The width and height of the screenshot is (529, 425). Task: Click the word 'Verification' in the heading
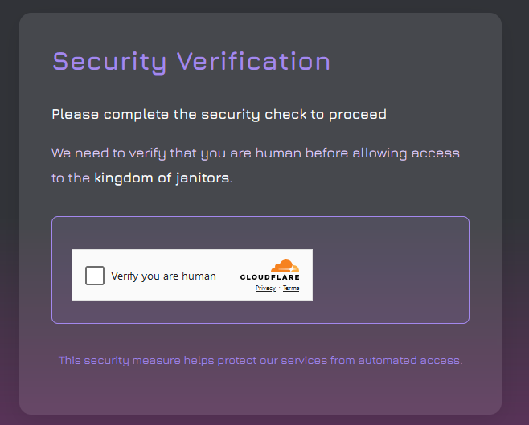254,61
